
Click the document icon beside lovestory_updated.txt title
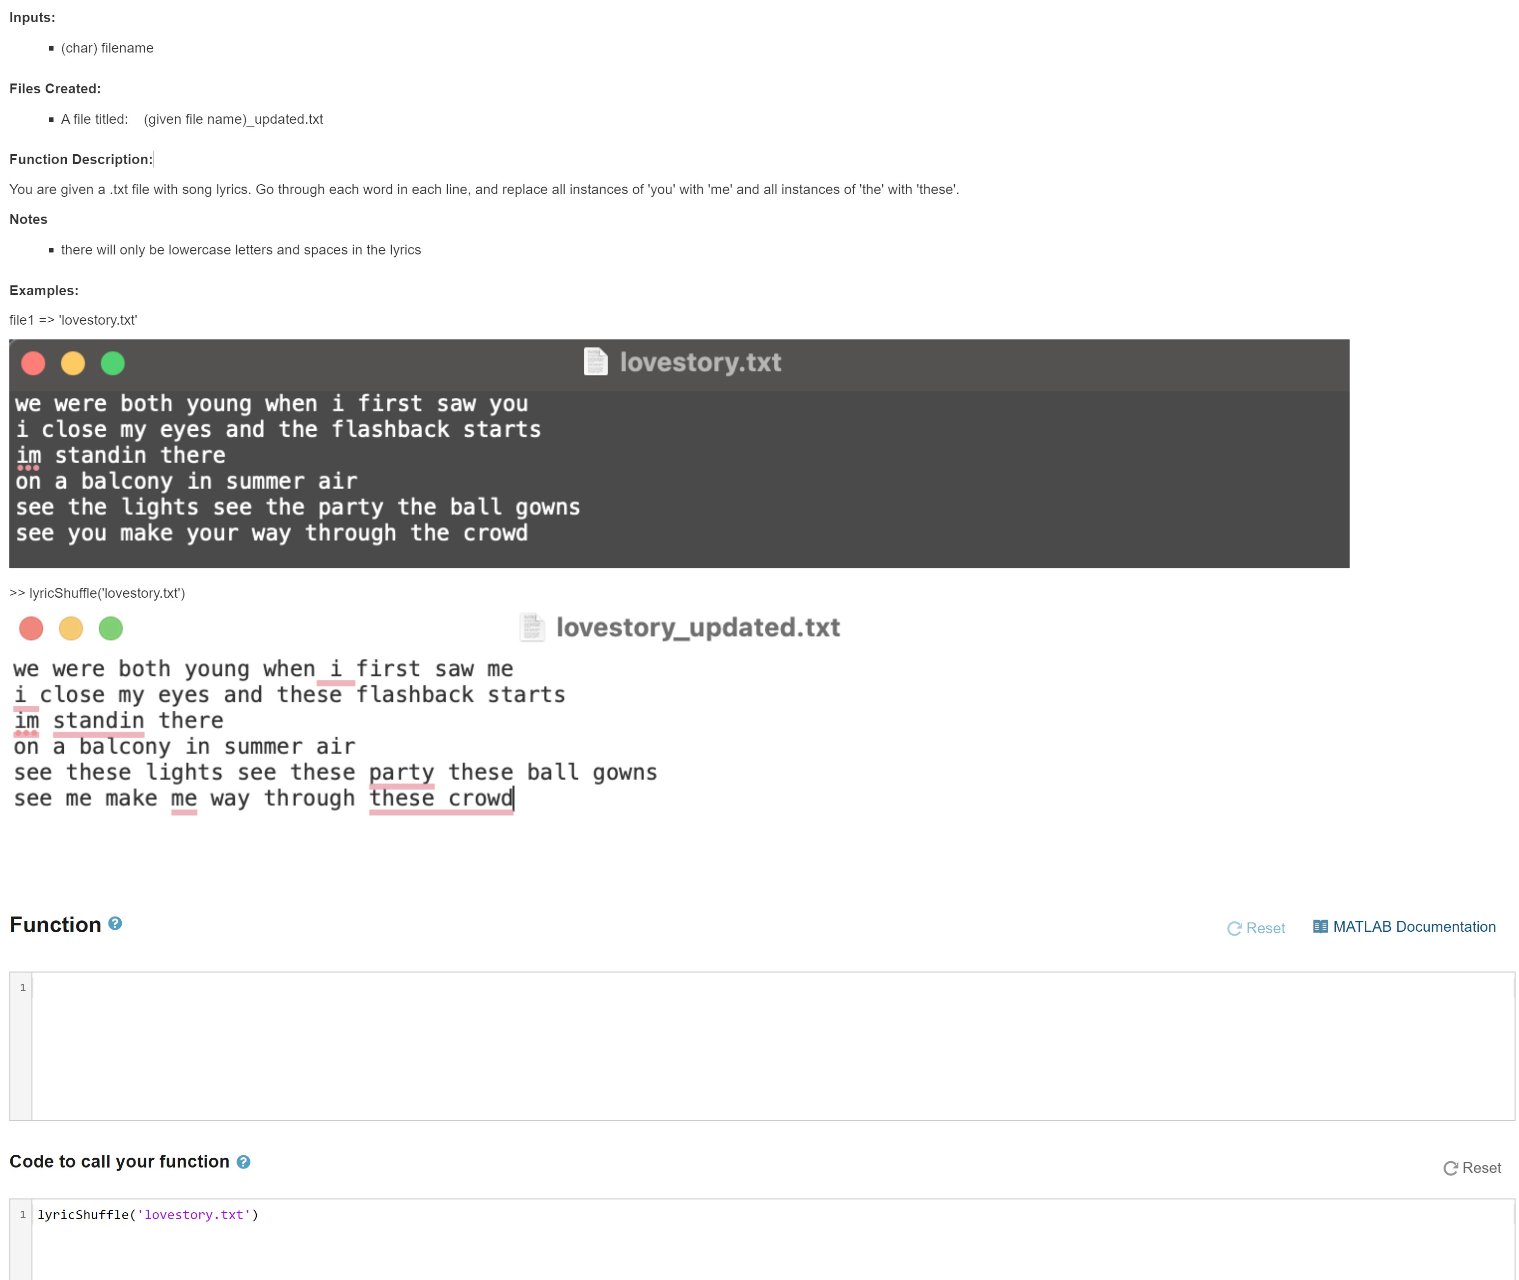tap(532, 627)
